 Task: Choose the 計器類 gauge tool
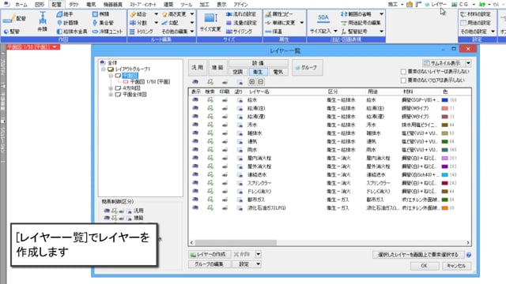pyautogui.click(x=67, y=23)
